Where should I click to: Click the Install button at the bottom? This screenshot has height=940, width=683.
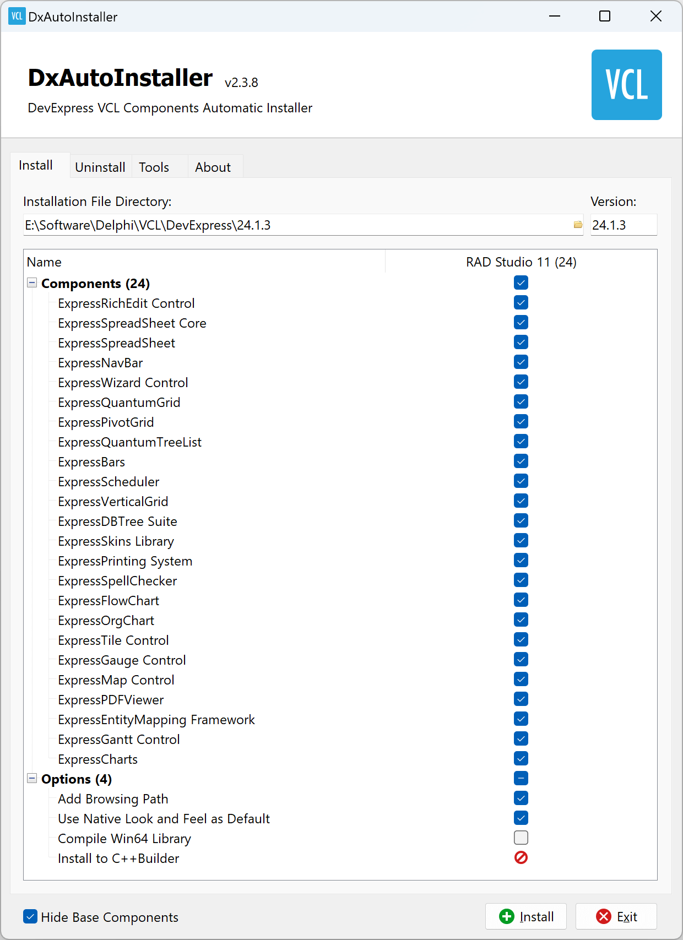coord(526,916)
